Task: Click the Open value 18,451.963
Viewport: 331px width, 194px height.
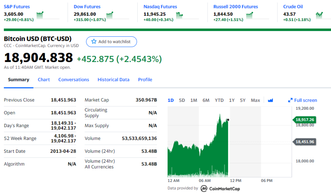Action: tap(63, 113)
